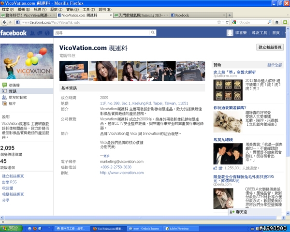Screen dimensions: 290x232
Task: Switch to the Samsung SB3 tab
Action: 141,15
